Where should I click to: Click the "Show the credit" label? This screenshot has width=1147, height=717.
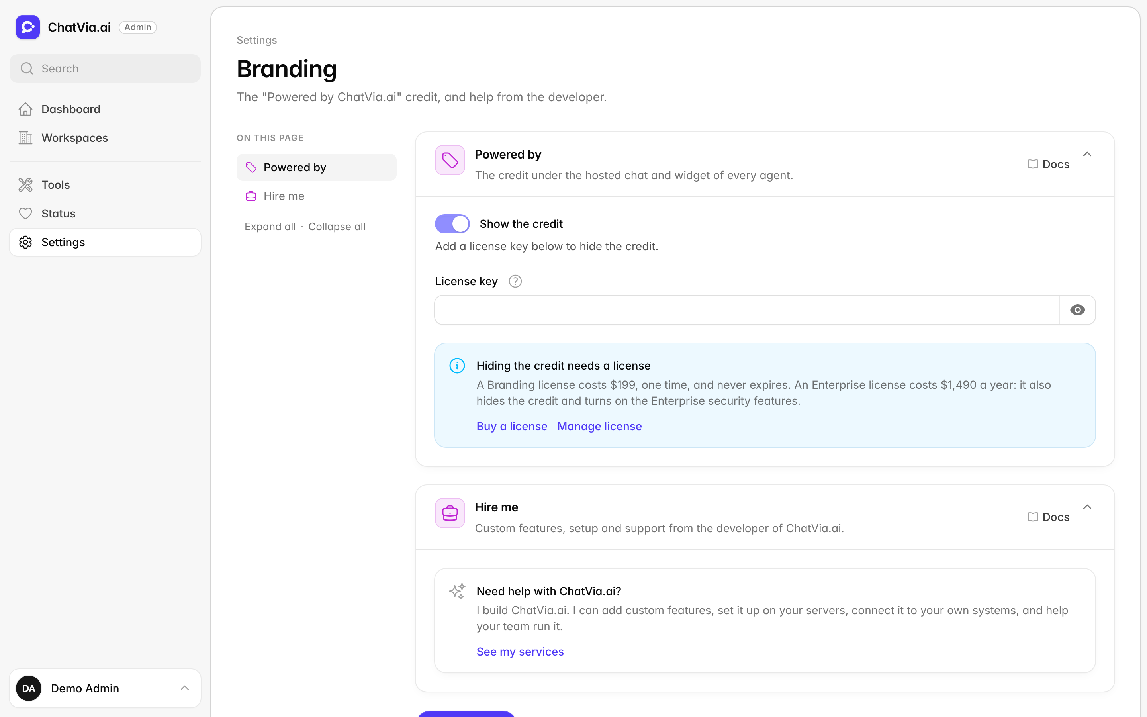point(521,224)
